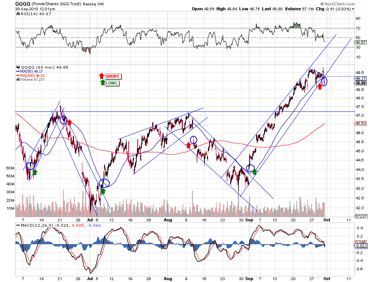Click the Open 49.54 quote value

click(203, 9)
